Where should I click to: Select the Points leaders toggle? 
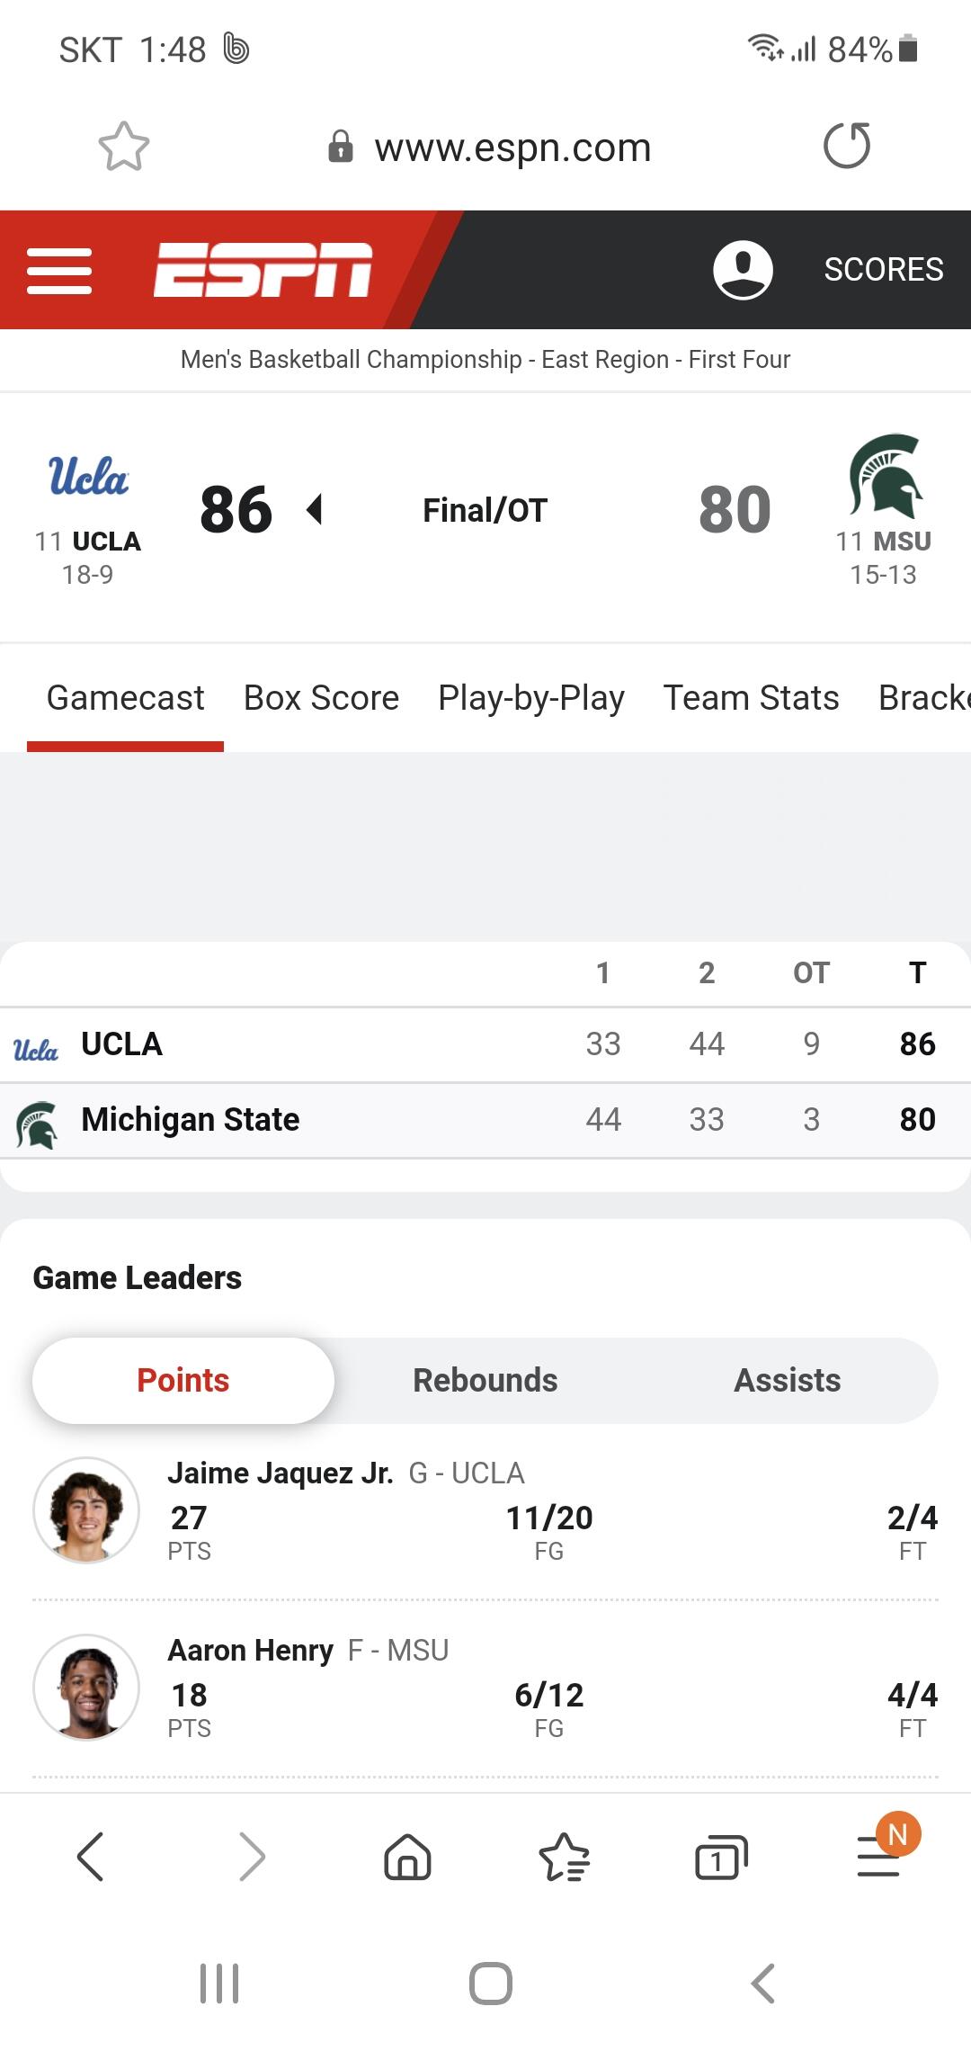[x=183, y=1380]
